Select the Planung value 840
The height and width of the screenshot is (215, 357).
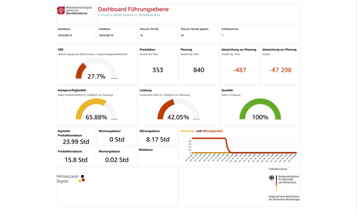199,70
